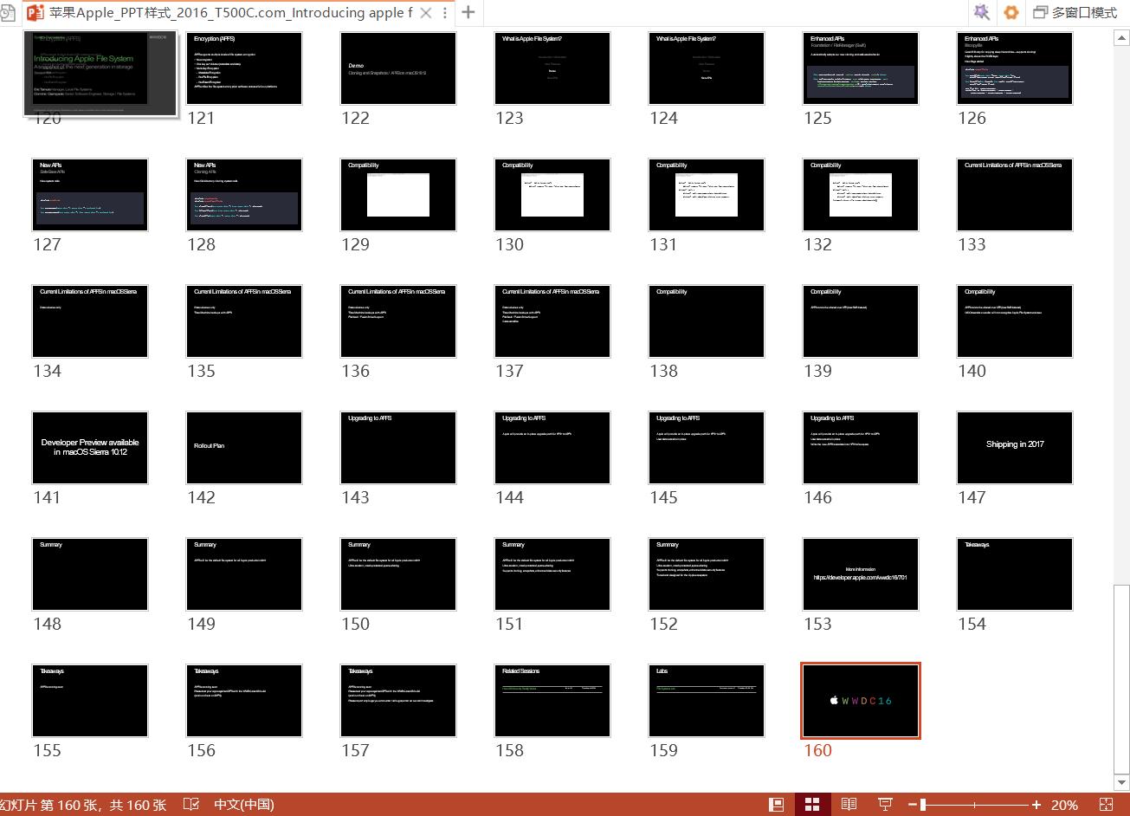Image resolution: width=1130 pixels, height=816 pixels.
Task: Open the 20% zoom level dialog
Action: [x=1064, y=805]
